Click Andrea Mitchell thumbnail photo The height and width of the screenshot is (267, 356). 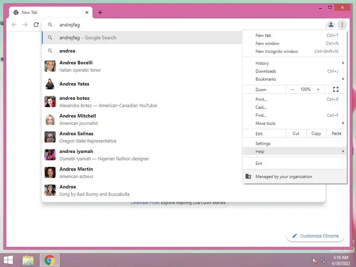pyautogui.click(x=50, y=119)
